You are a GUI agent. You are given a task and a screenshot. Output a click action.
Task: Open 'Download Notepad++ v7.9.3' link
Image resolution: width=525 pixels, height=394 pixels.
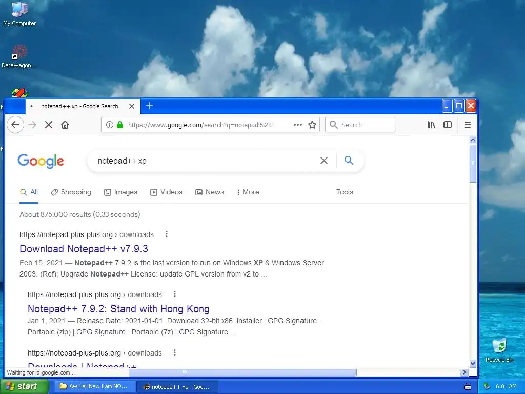click(x=84, y=249)
